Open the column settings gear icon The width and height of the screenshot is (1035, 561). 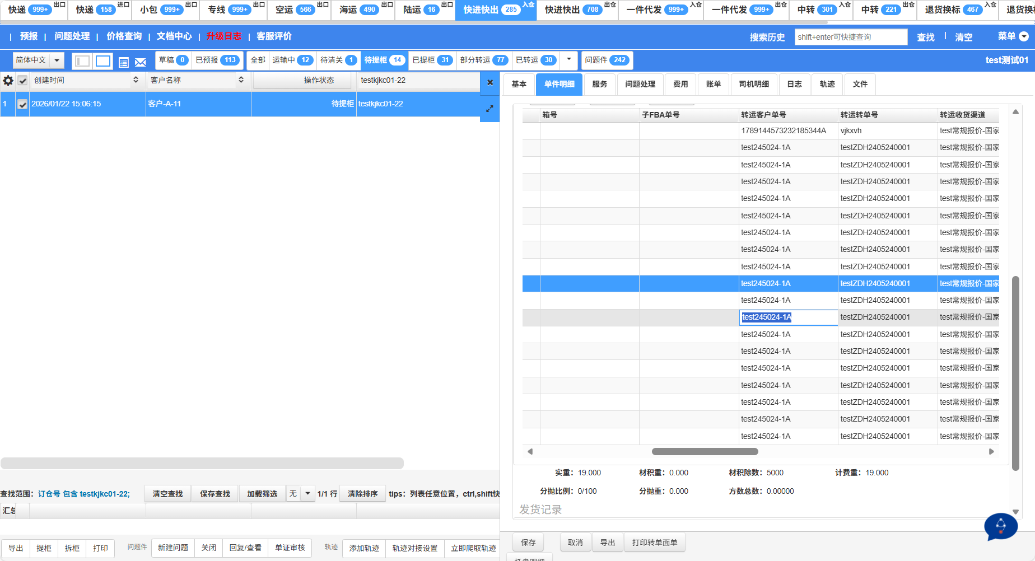[8, 81]
